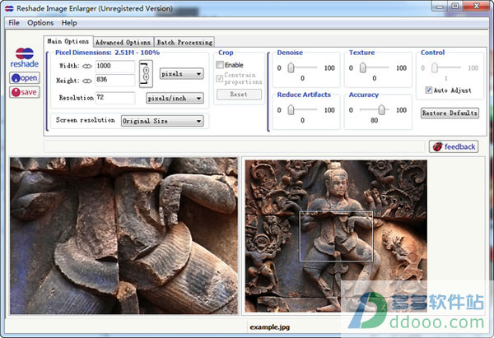494x338 pixels.
Task: Click the feedback ladybug button
Action: pos(454,146)
